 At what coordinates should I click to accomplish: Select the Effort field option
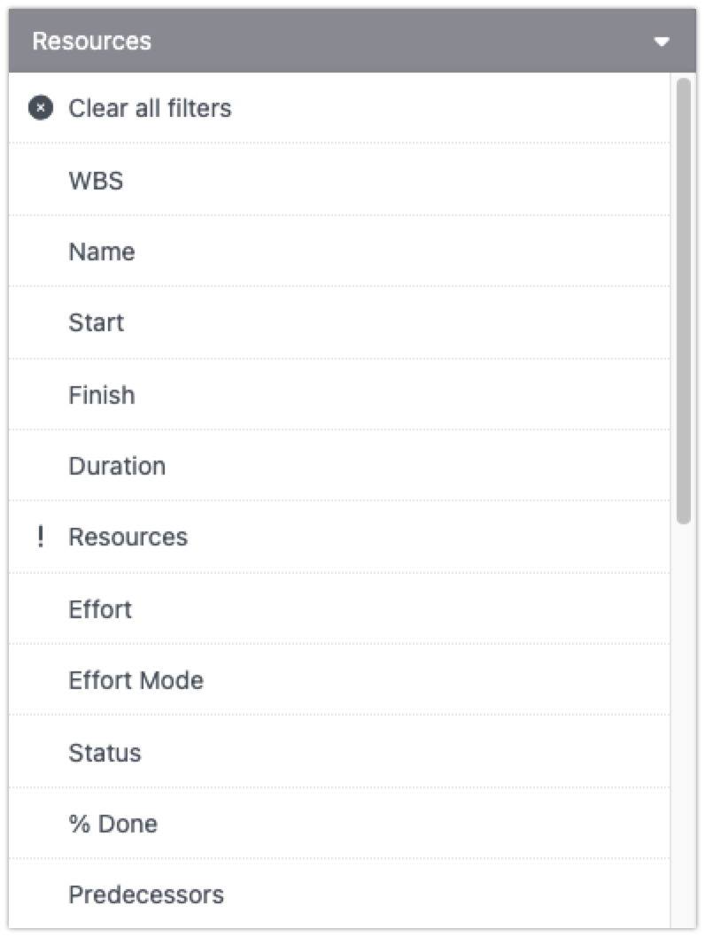click(100, 608)
